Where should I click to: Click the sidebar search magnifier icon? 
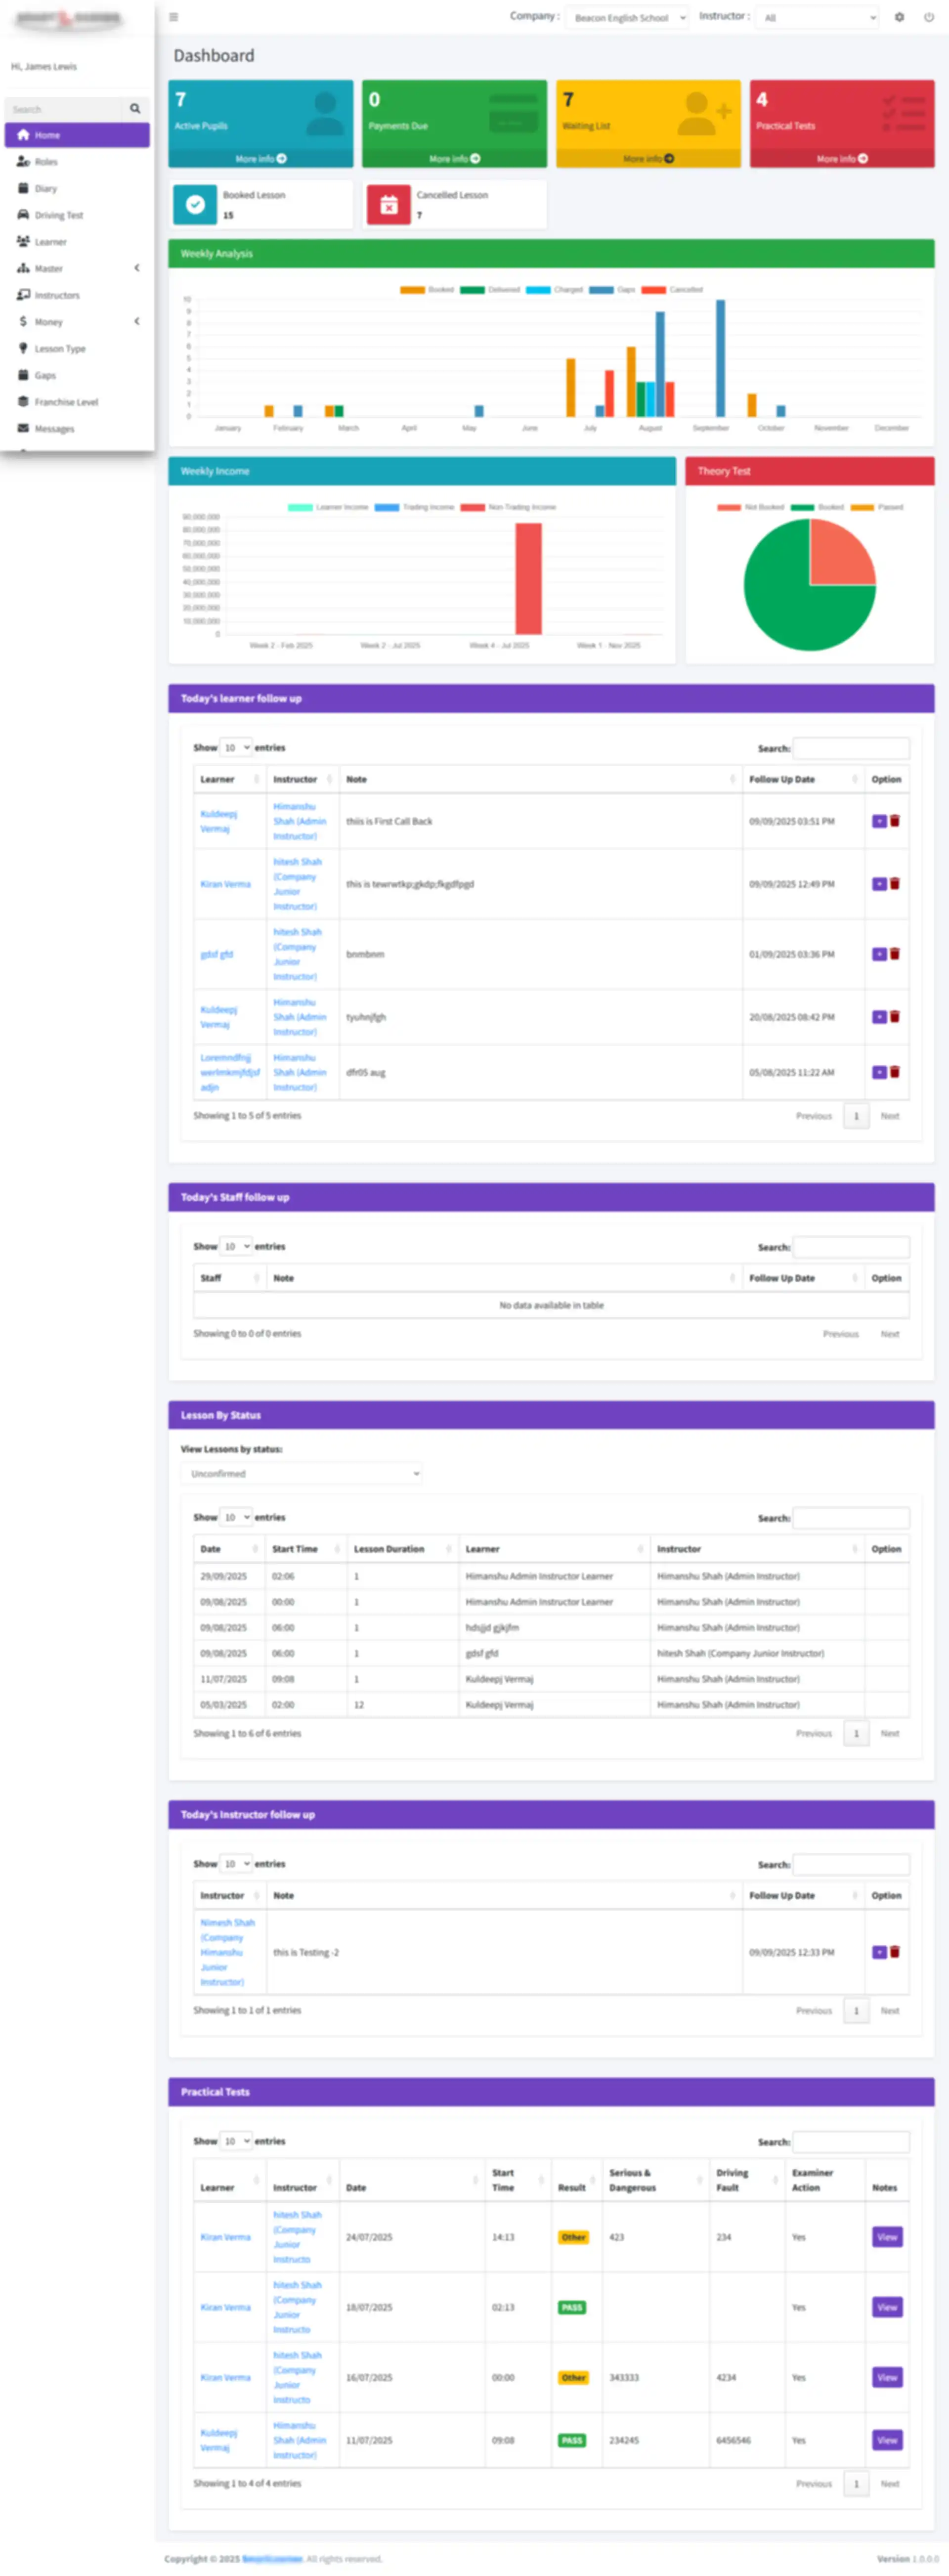(x=135, y=109)
